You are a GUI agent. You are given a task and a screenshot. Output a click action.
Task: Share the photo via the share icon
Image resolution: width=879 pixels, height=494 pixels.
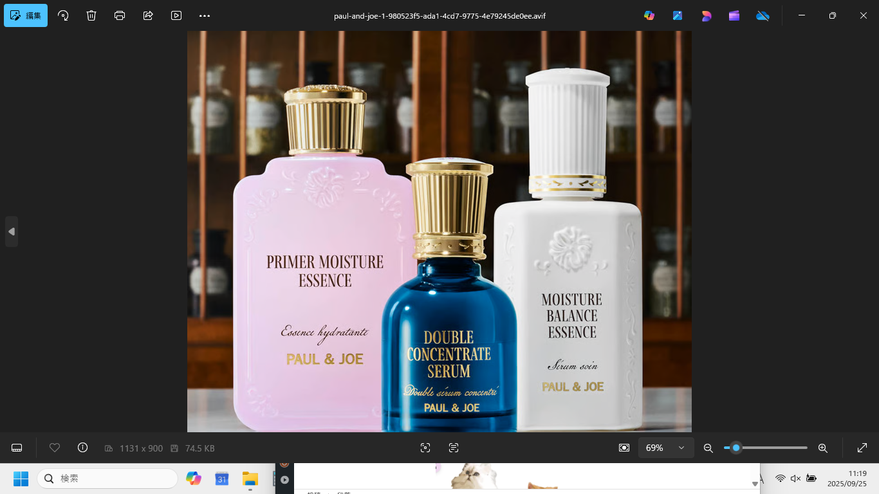(148, 15)
